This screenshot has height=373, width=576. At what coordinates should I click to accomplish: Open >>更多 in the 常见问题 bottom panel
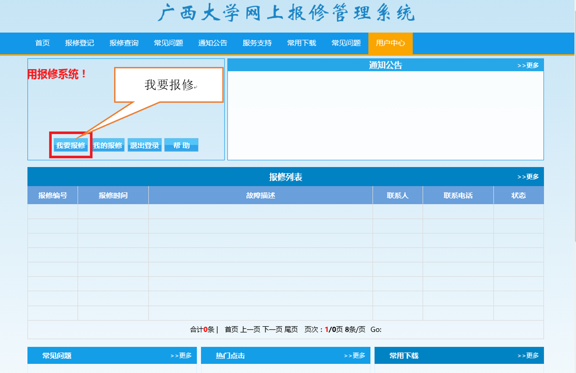click(181, 356)
